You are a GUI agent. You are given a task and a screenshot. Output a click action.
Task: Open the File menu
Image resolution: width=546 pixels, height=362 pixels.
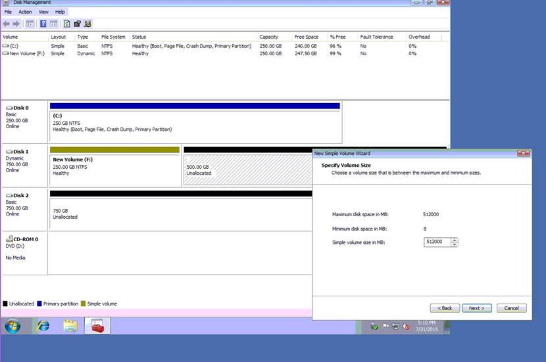[9, 12]
